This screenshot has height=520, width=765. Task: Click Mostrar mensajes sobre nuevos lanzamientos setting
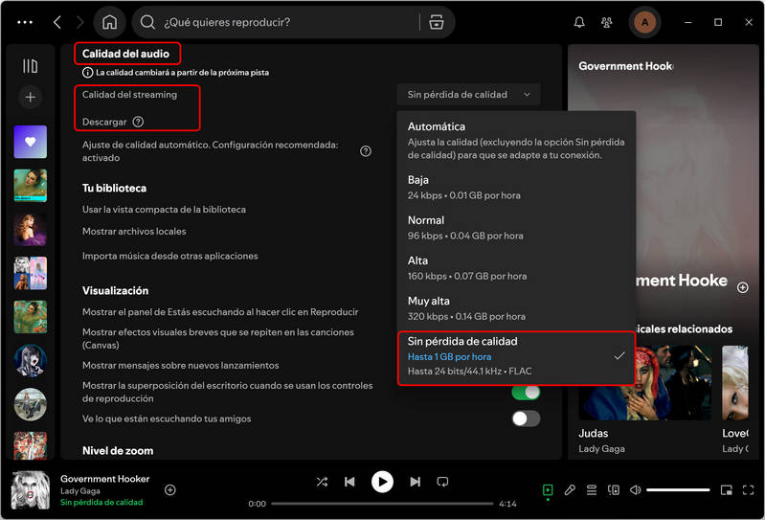click(181, 366)
